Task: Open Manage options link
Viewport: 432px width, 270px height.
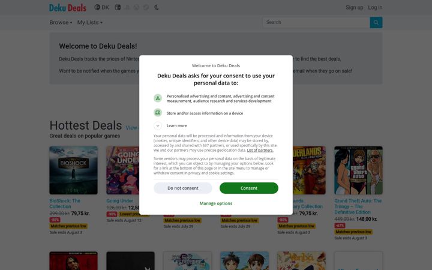Action: pyautogui.click(x=216, y=203)
